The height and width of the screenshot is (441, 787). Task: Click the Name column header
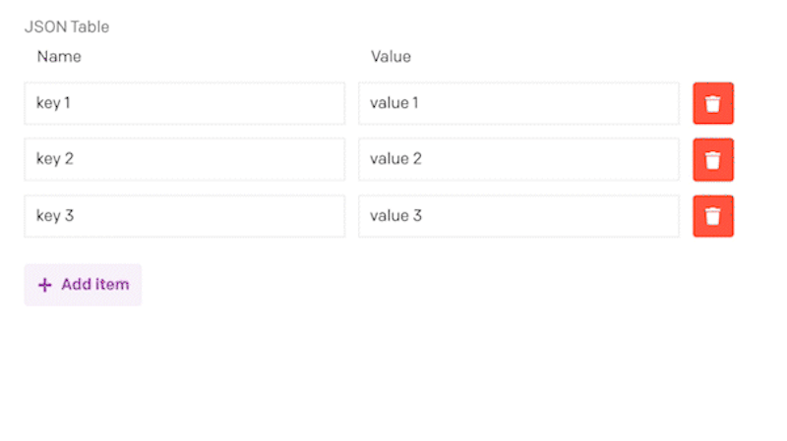[x=59, y=57]
